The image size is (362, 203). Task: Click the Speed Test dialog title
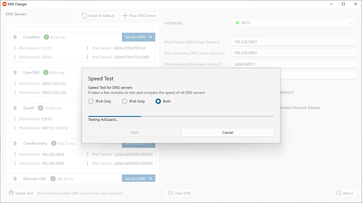[x=101, y=79]
